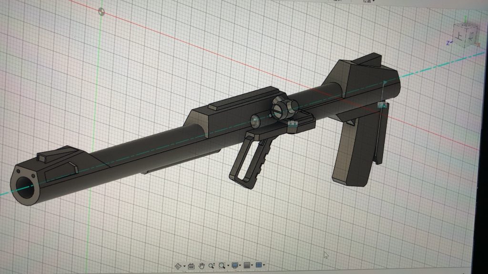The height and width of the screenshot is (274, 488).
Task: Click the Viewports layout icon
Action: point(259,265)
